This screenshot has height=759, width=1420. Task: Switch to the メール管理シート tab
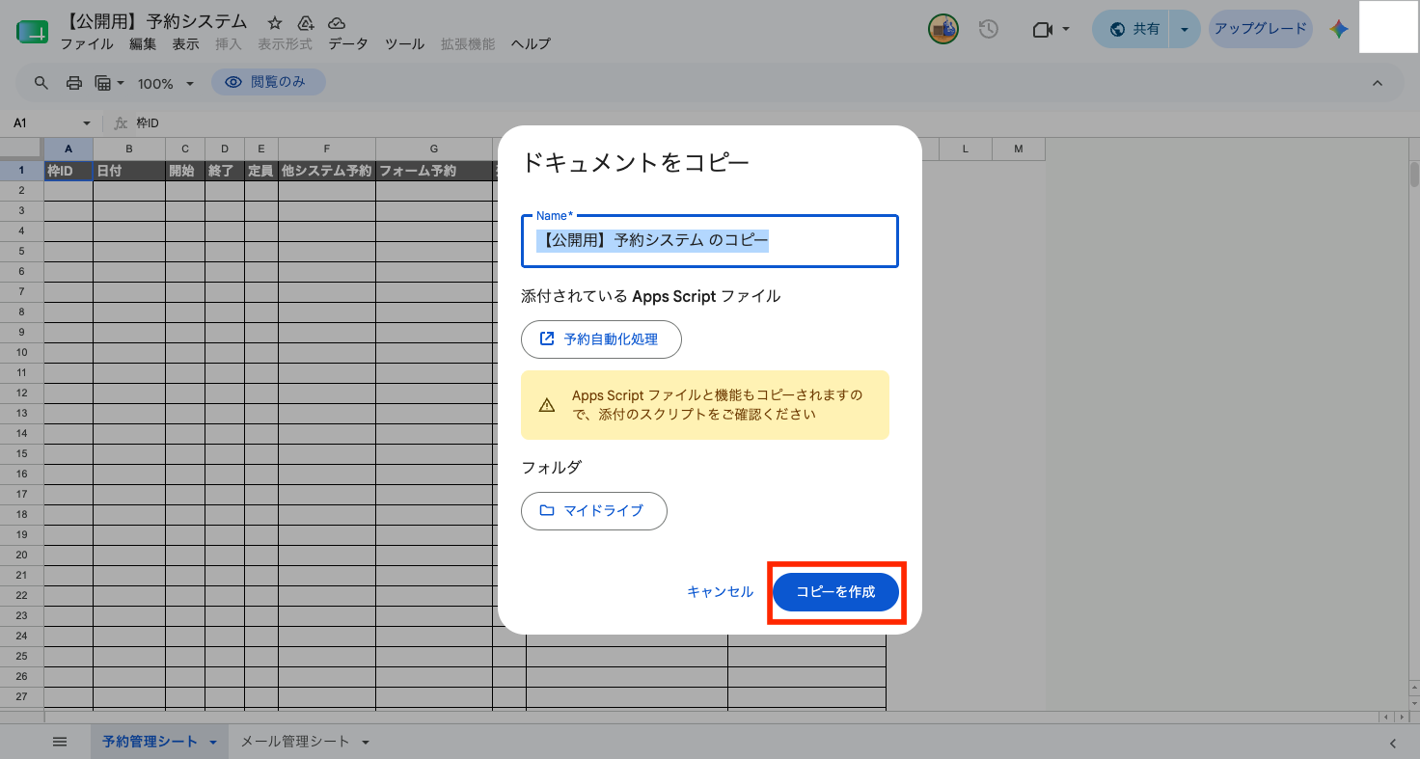click(294, 742)
